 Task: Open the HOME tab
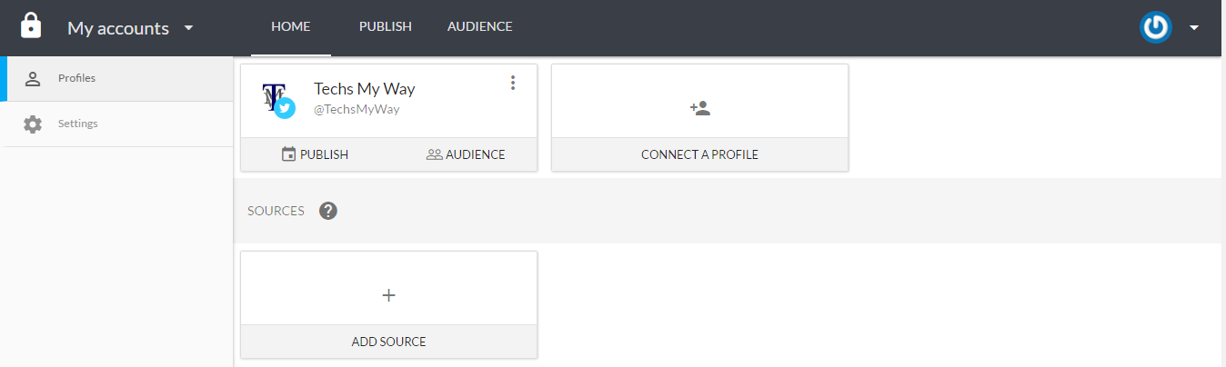(x=291, y=27)
